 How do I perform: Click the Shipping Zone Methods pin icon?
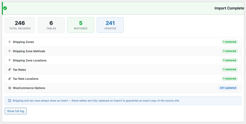[x=10, y=51]
